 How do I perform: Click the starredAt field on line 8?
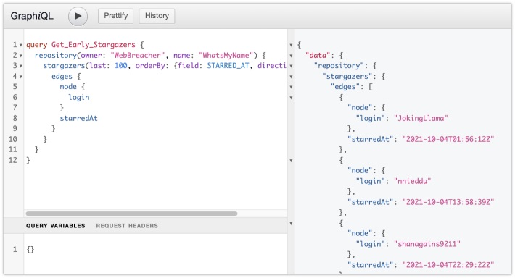click(x=79, y=118)
